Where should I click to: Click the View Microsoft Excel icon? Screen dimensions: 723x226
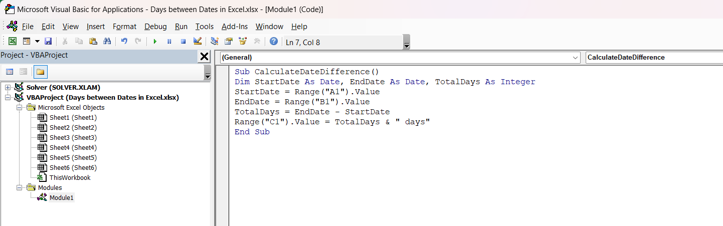pyautogui.click(x=13, y=42)
